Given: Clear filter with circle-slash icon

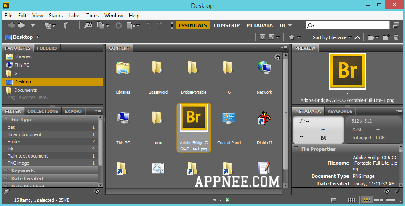Looking at the screenshot, I should click(97, 191).
